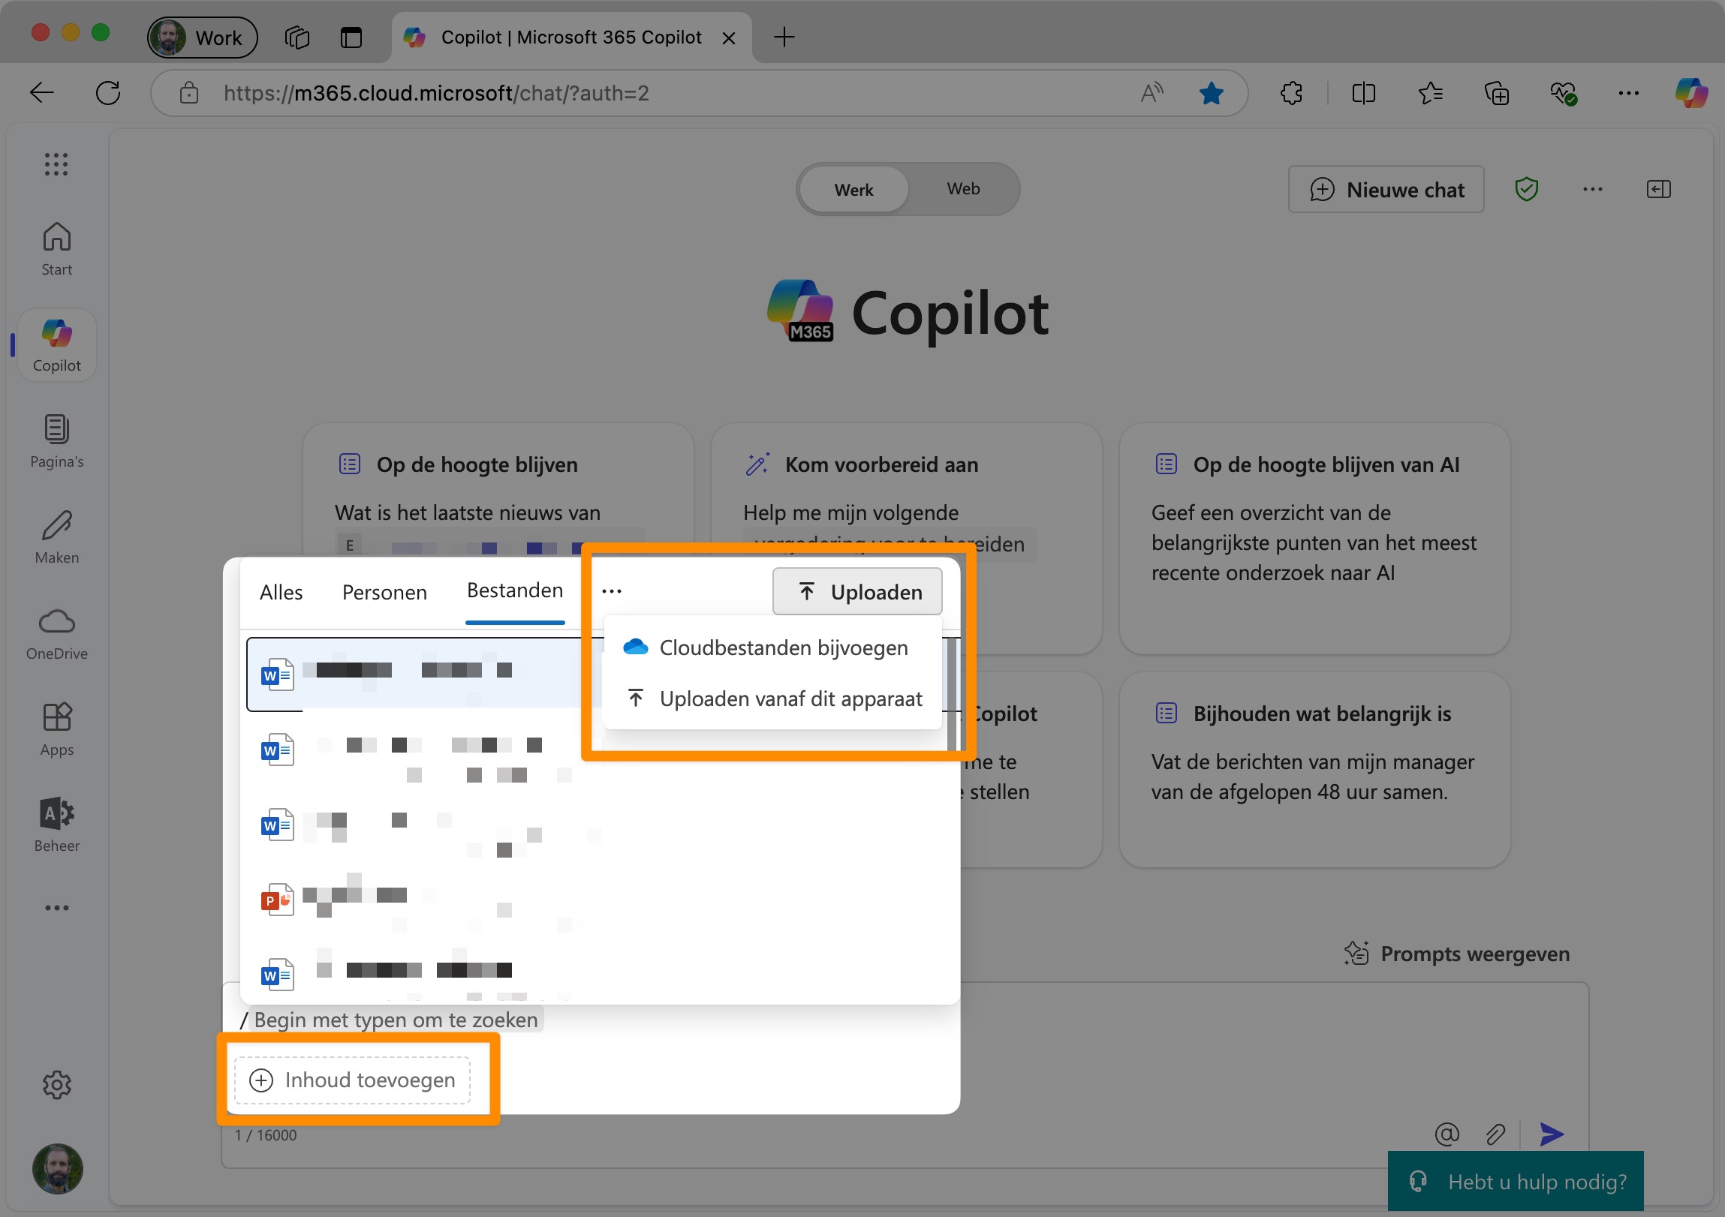Show more sidebar items ellipsis
1725x1217 pixels.
[56, 908]
